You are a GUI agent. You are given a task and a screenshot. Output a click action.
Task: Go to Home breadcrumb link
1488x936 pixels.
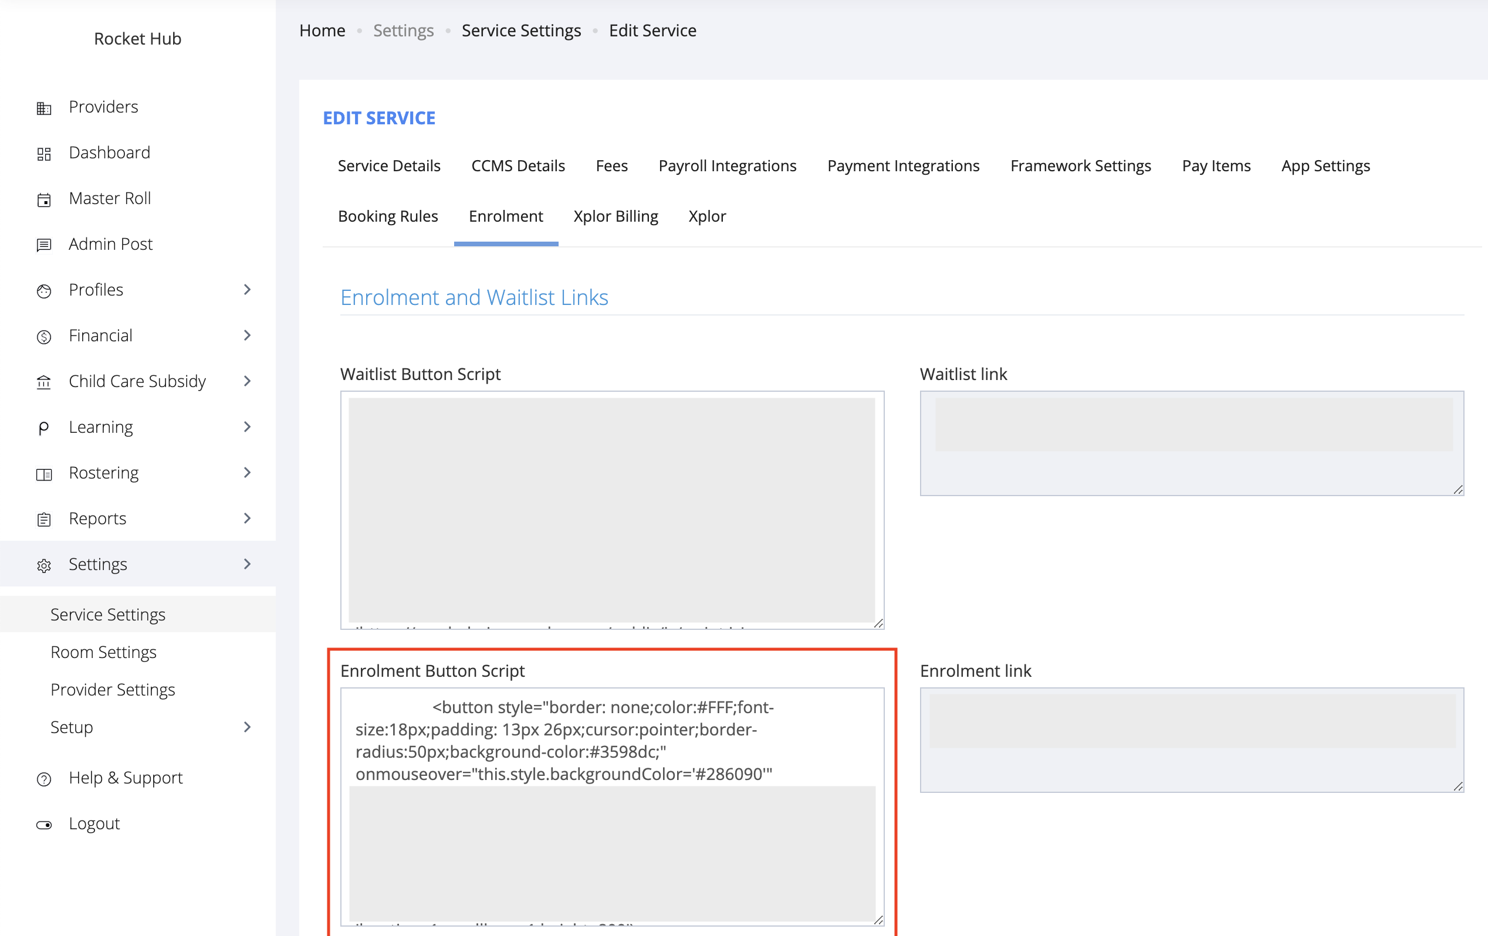click(x=322, y=30)
